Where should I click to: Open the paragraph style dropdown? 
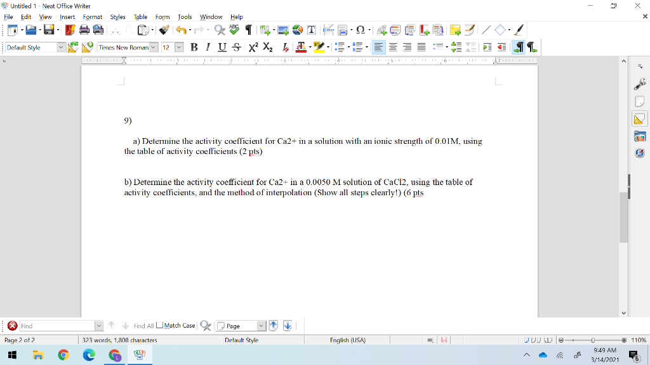click(x=61, y=47)
